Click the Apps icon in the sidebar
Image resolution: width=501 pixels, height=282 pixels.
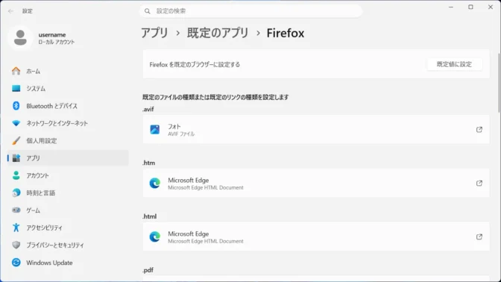coord(16,158)
